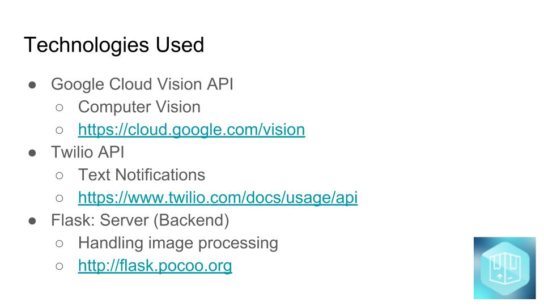Viewport: 544px width, 306px height.
Task: Click the filled bullet before Google Cloud Vision
Action: tap(32, 85)
